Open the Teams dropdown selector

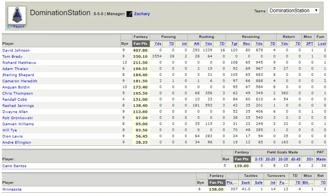pos(294,11)
